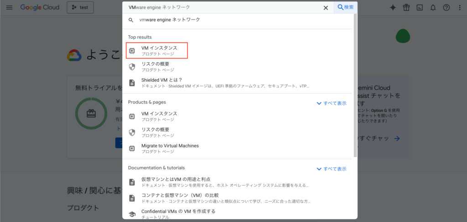Open Shielded VM とは？ document

161,82
